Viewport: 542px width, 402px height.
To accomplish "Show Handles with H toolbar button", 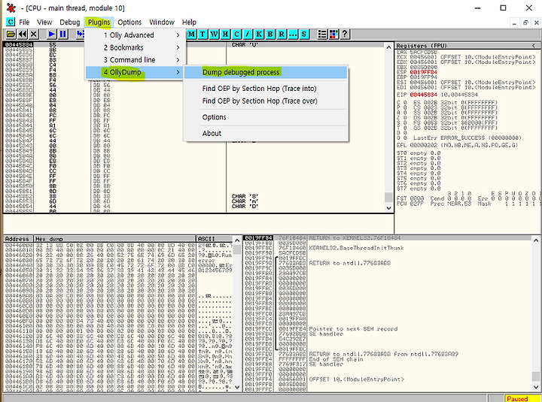I will (x=225, y=34).
